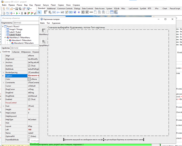Expand the Font property
182x146 pixels.
(x=3, y=106)
